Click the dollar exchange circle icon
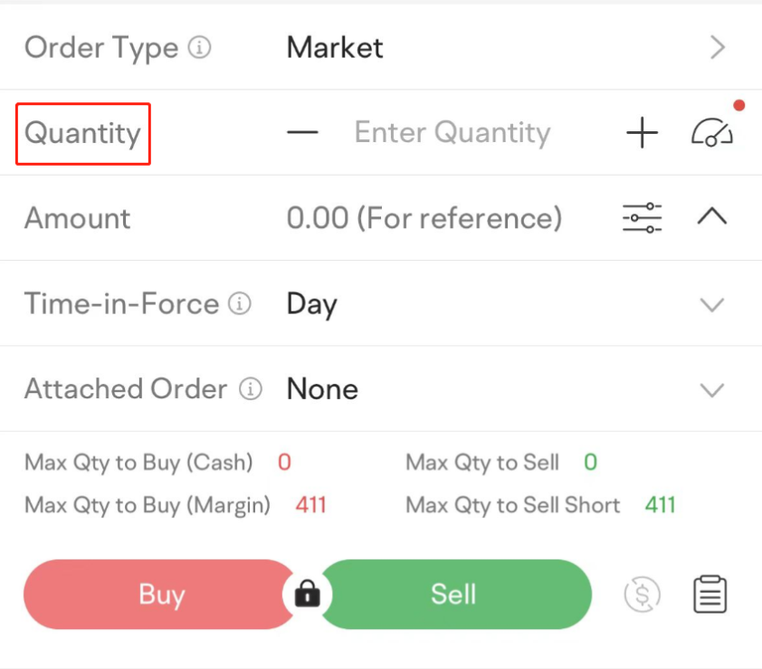 pyautogui.click(x=642, y=594)
